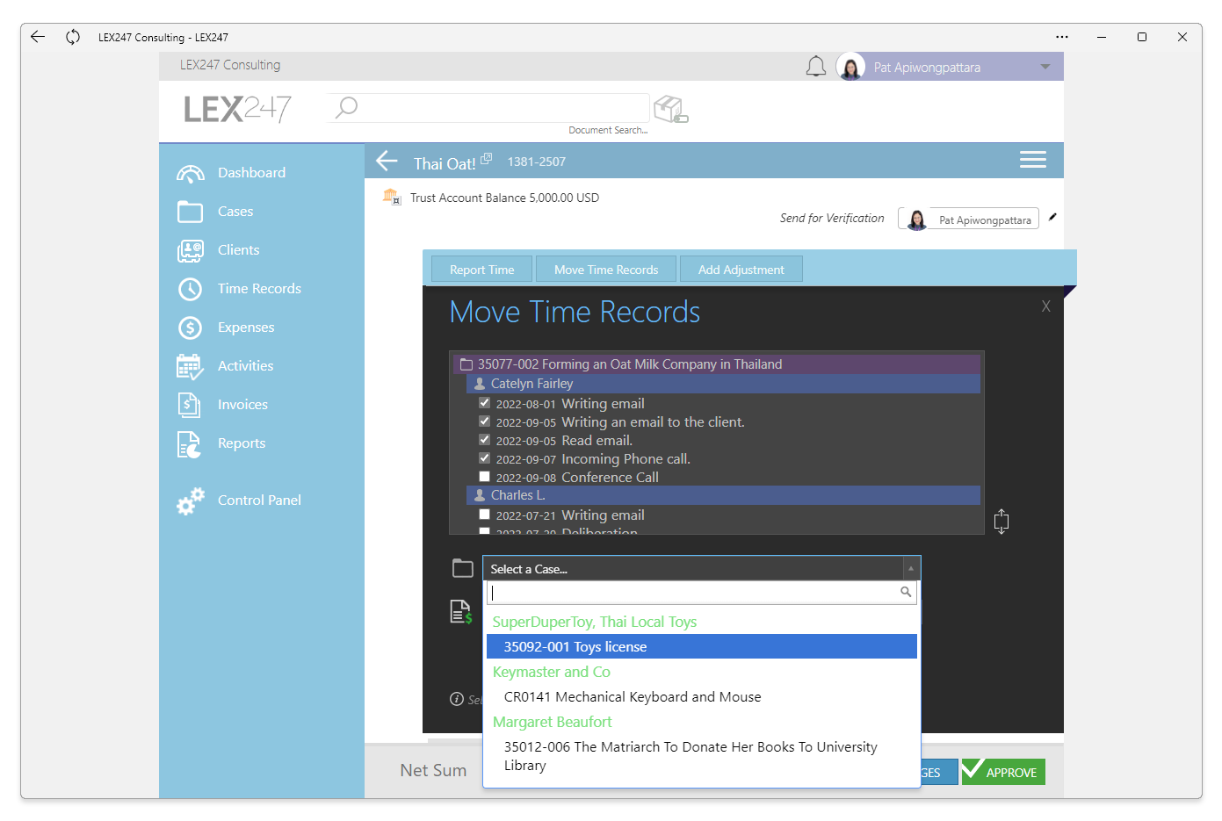Click the Report Time tab

pos(482,270)
